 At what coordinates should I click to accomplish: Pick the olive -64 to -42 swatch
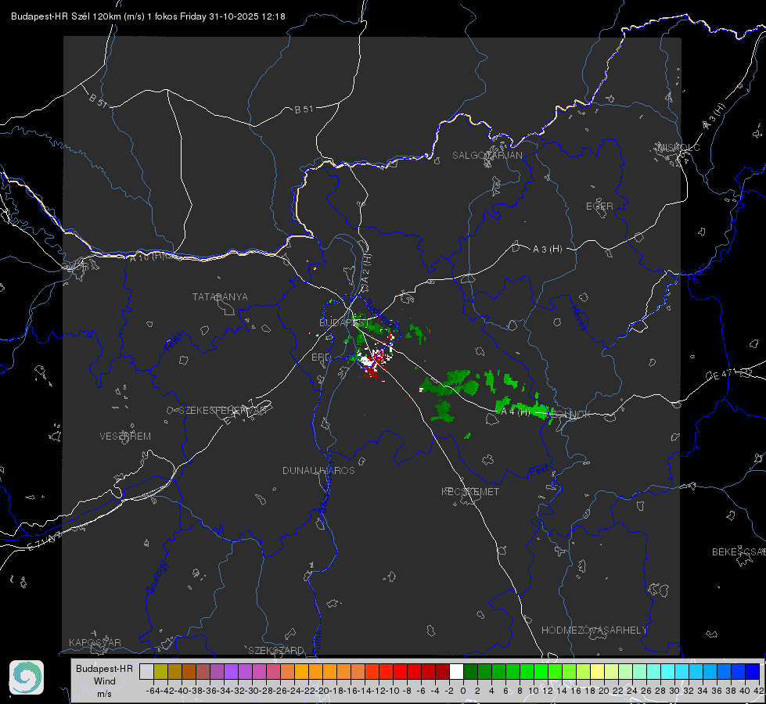tap(160, 672)
